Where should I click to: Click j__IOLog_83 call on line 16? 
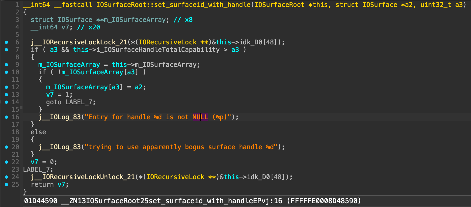coord(60,117)
